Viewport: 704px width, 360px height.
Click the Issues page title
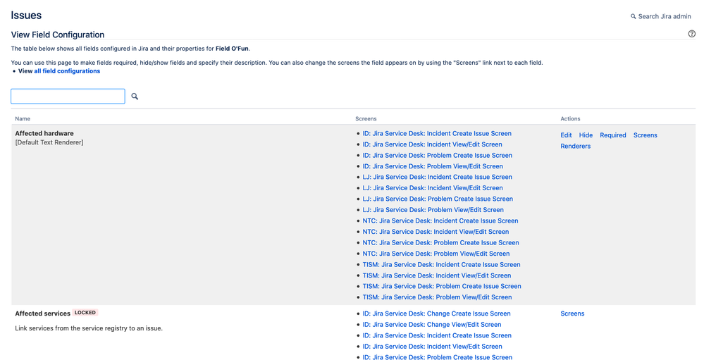click(x=26, y=15)
